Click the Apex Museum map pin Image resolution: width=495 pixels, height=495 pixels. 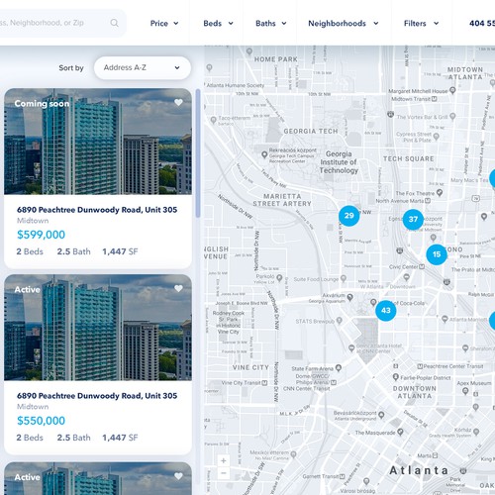[465, 391]
